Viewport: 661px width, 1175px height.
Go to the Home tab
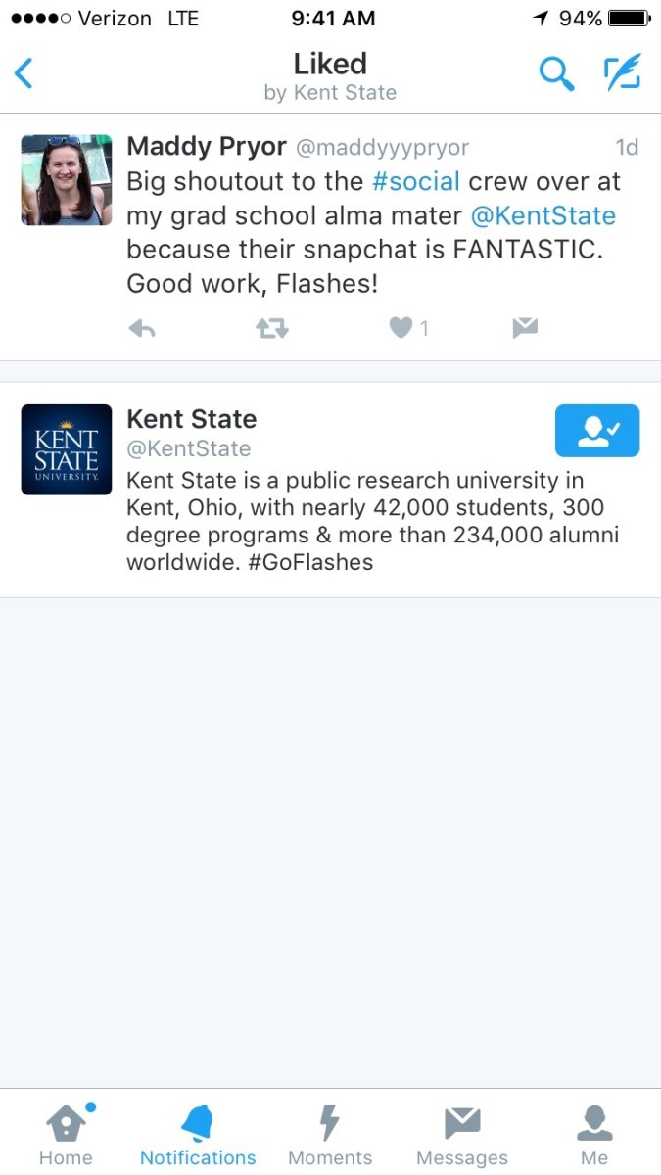(67, 1134)
